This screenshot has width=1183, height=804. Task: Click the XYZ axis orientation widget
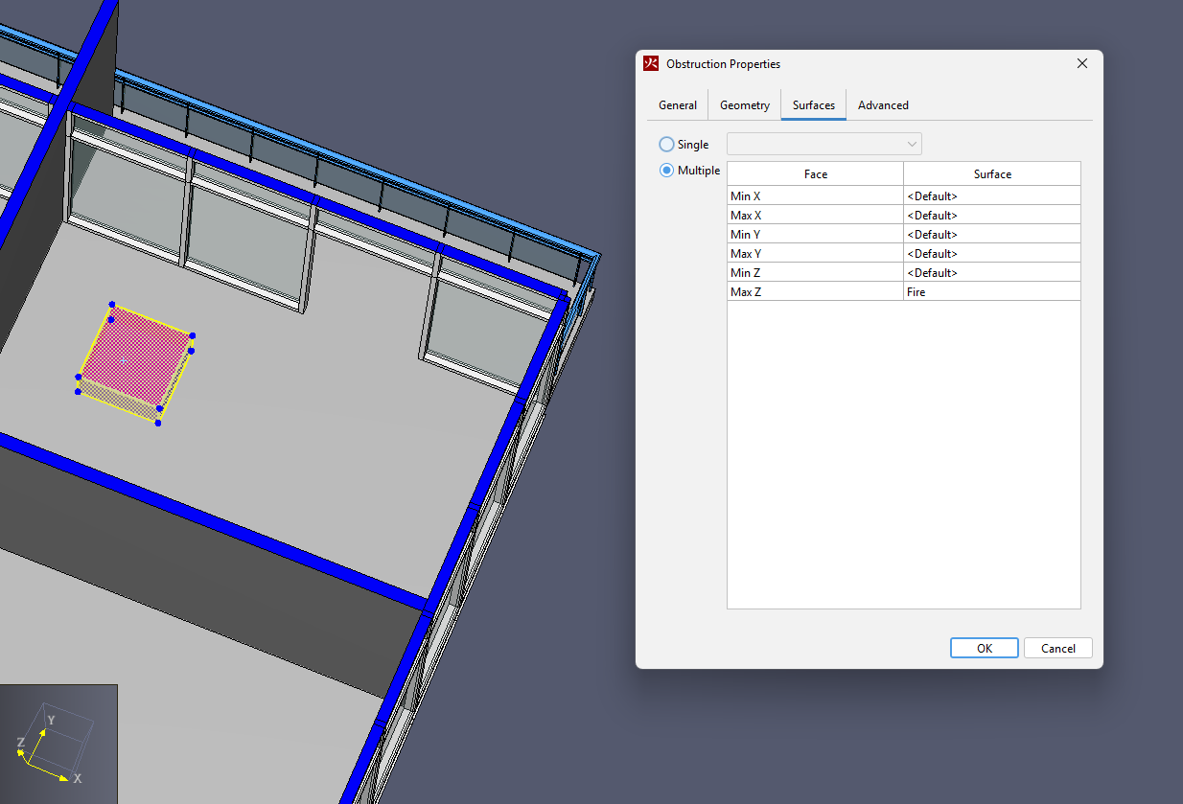[x=58, y=745]
